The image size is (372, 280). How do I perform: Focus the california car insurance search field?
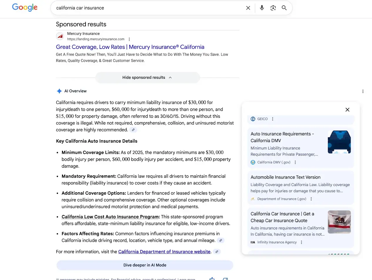(147, 8)
